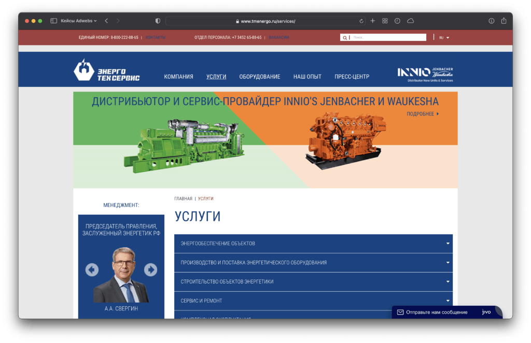Open the УСЛУГИ menu item

[x=216, y=77]
